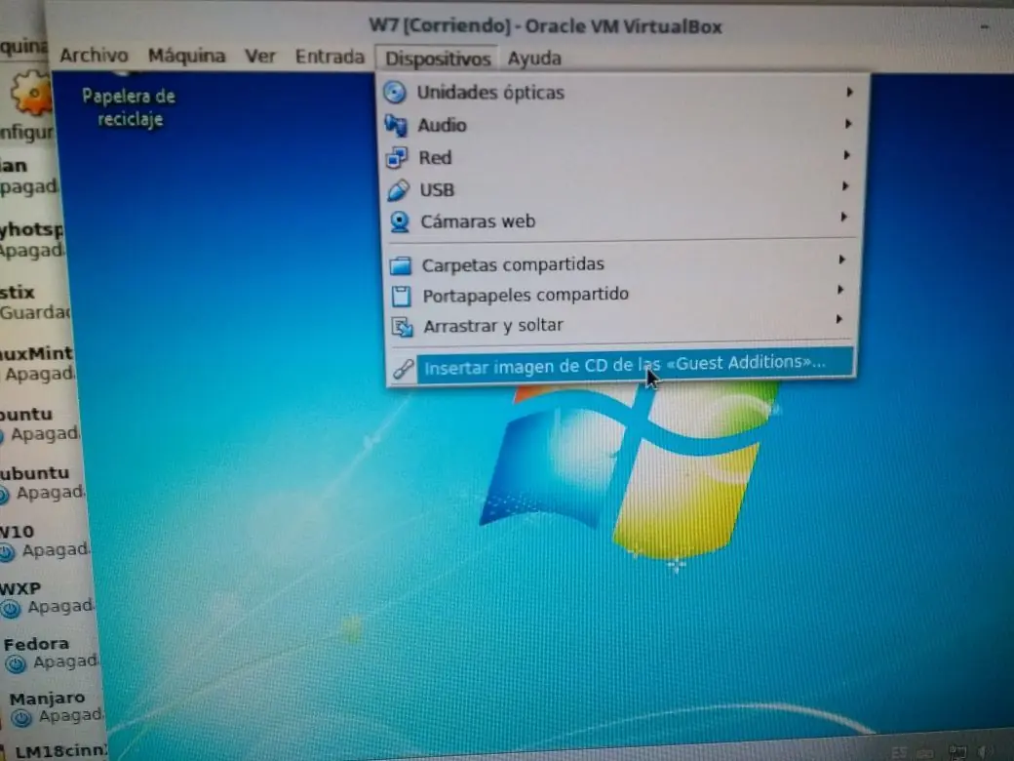This screenshot has height=761, width=1014.
Task: Minimize the W7 VirtualBox window
Action: tap(984, 26)
